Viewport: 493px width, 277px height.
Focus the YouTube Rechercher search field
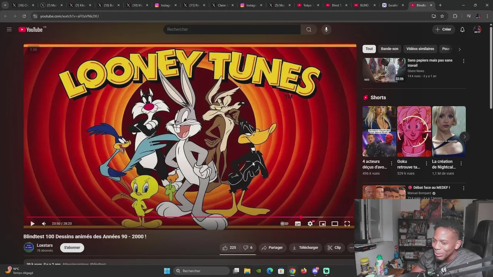pyautogui.click(x=232, y=29)
